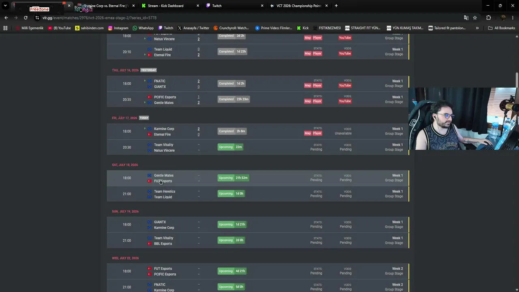This screenshot has height=292, width=519.
Task: Click the Completed 2h 8m status badge
Action: click(x=232, y=131)
